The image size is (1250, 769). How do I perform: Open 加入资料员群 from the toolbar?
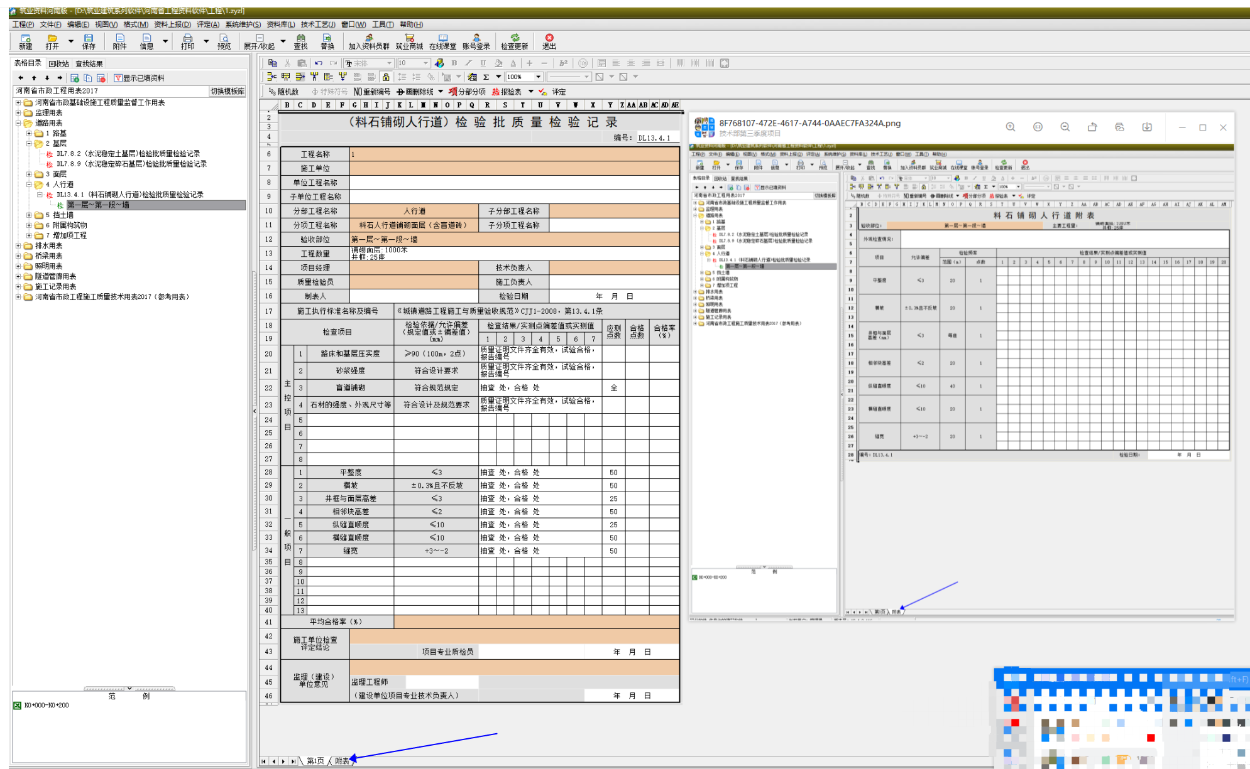point(369,41)
